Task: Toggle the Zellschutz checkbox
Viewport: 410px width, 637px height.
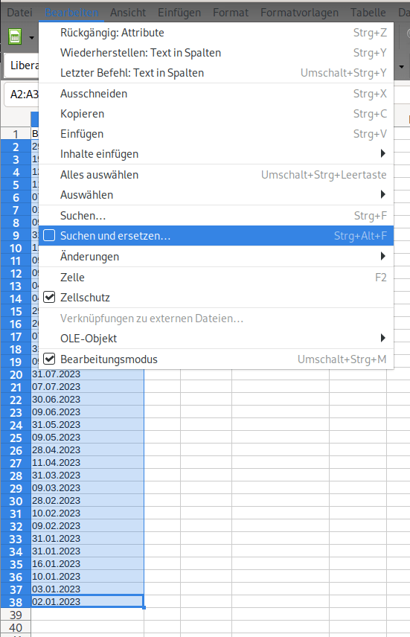Action: 217,298
